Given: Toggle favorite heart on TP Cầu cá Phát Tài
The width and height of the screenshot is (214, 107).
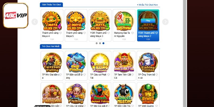Looking at the screenshot, I should [x=109, y=75].
